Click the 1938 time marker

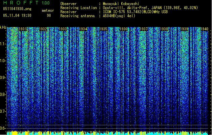click(x=164, y=29)
